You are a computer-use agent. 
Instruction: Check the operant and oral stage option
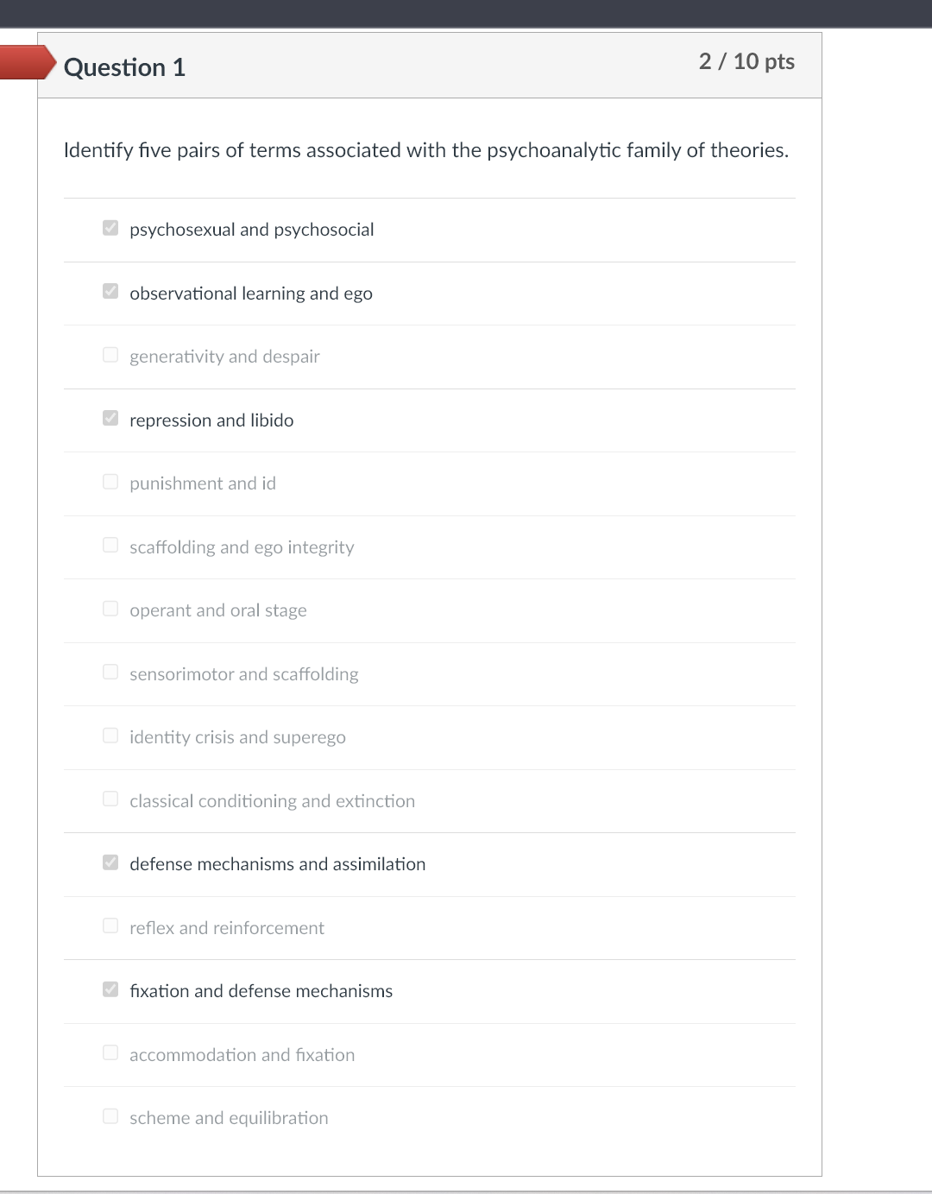click(110, 608)
